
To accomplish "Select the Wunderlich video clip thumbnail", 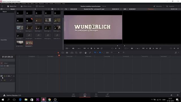I will (29, 43).
